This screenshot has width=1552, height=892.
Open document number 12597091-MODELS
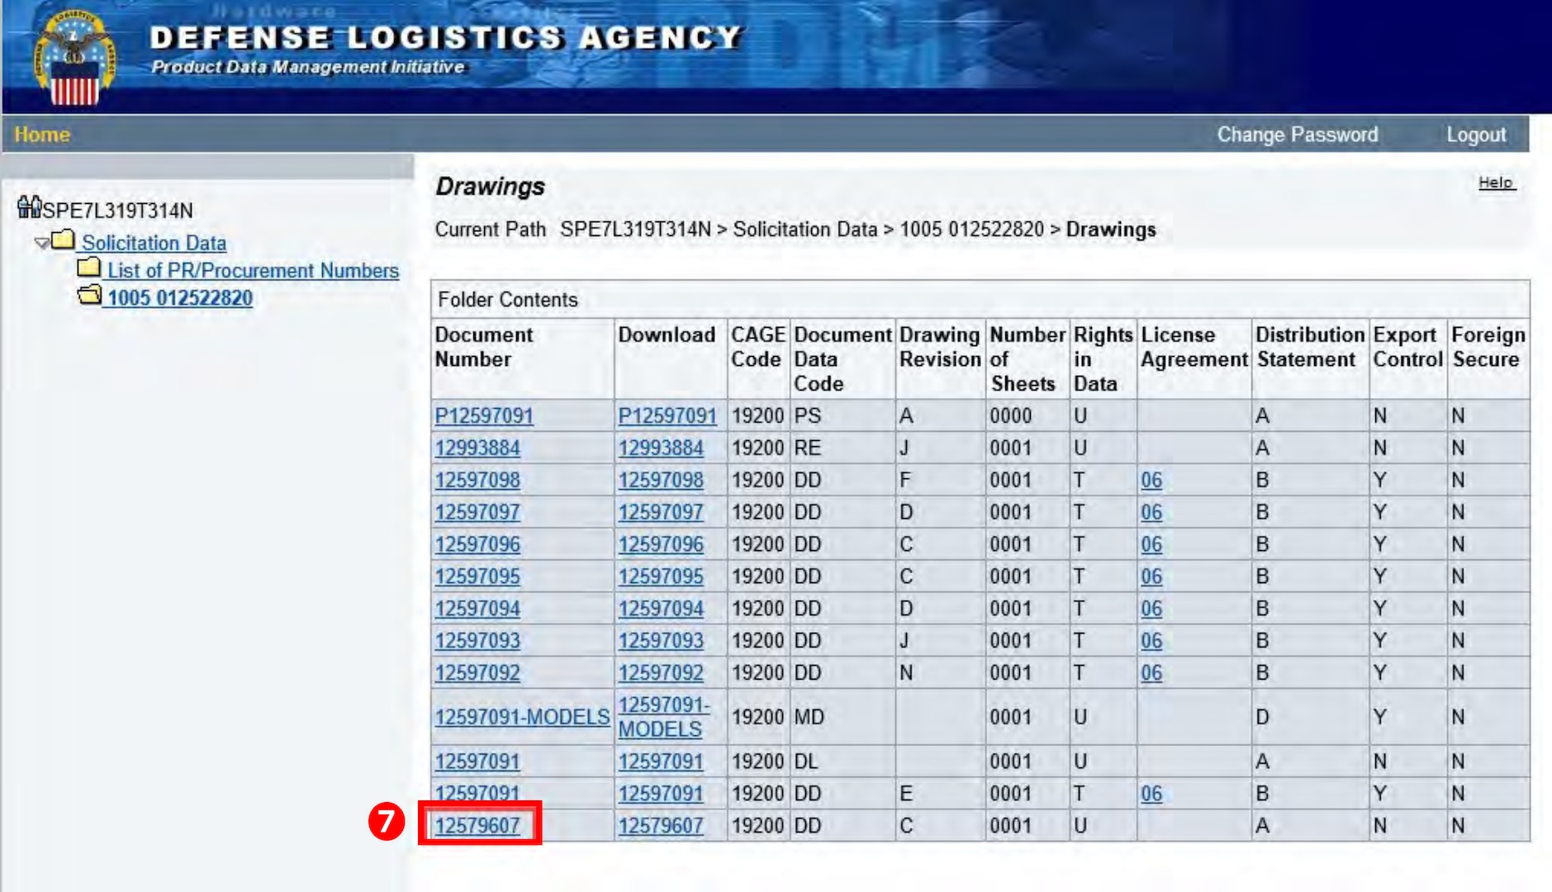[x=522, y=717]
